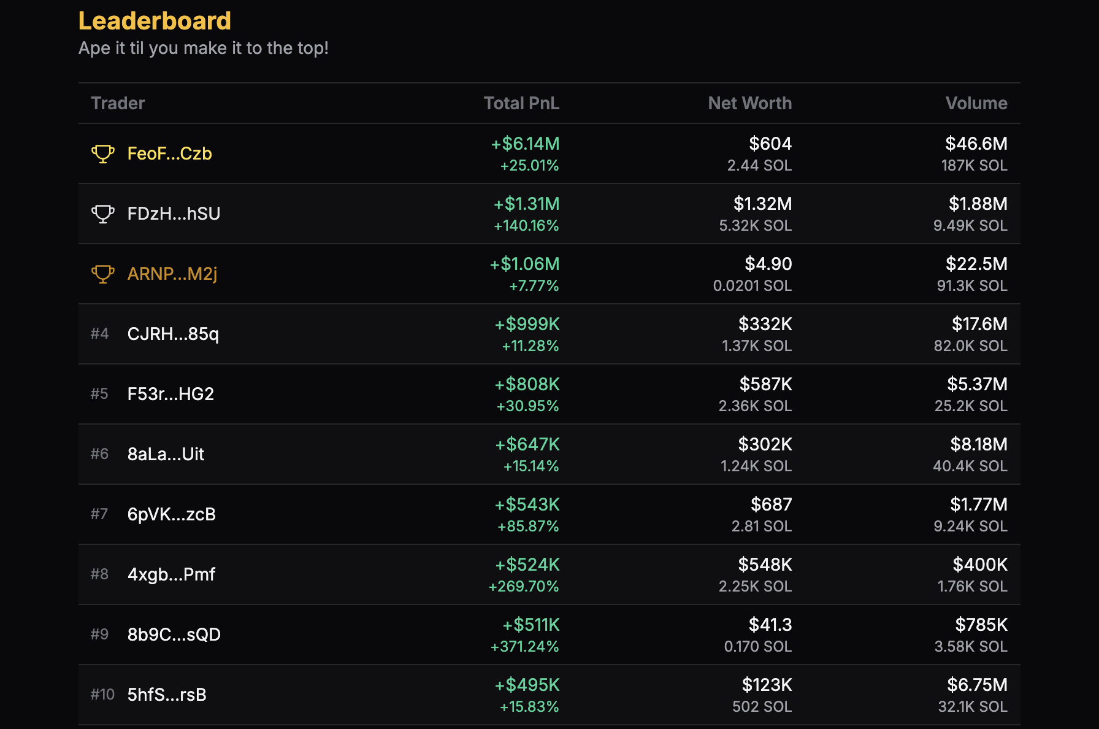Click the bronze trophy icon beside ARNP...M2j
The height and width of the screenshot is (729, 1099).
[103, 274]
